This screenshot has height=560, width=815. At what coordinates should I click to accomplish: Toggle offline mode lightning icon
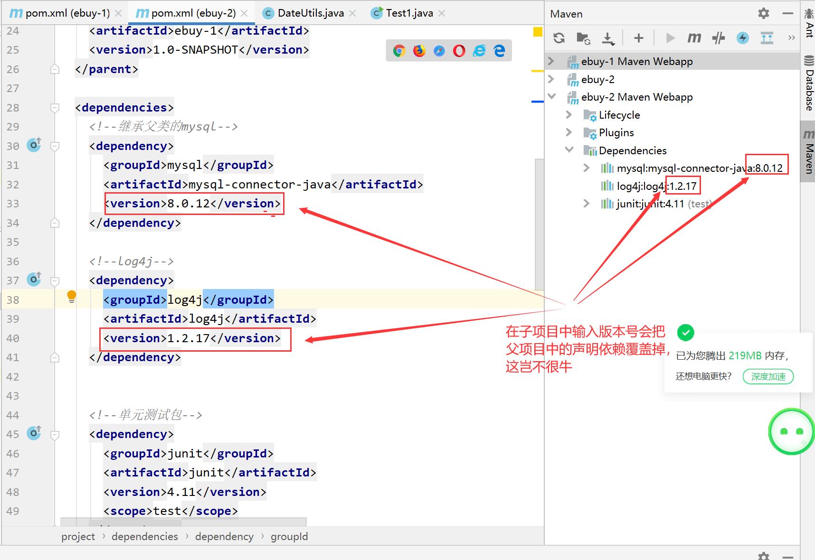743,38
